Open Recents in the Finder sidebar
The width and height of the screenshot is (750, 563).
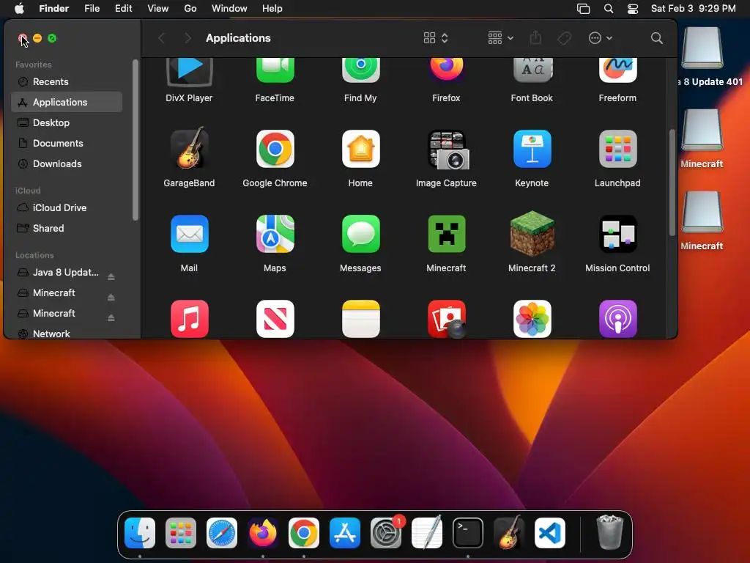coord(67,81)
